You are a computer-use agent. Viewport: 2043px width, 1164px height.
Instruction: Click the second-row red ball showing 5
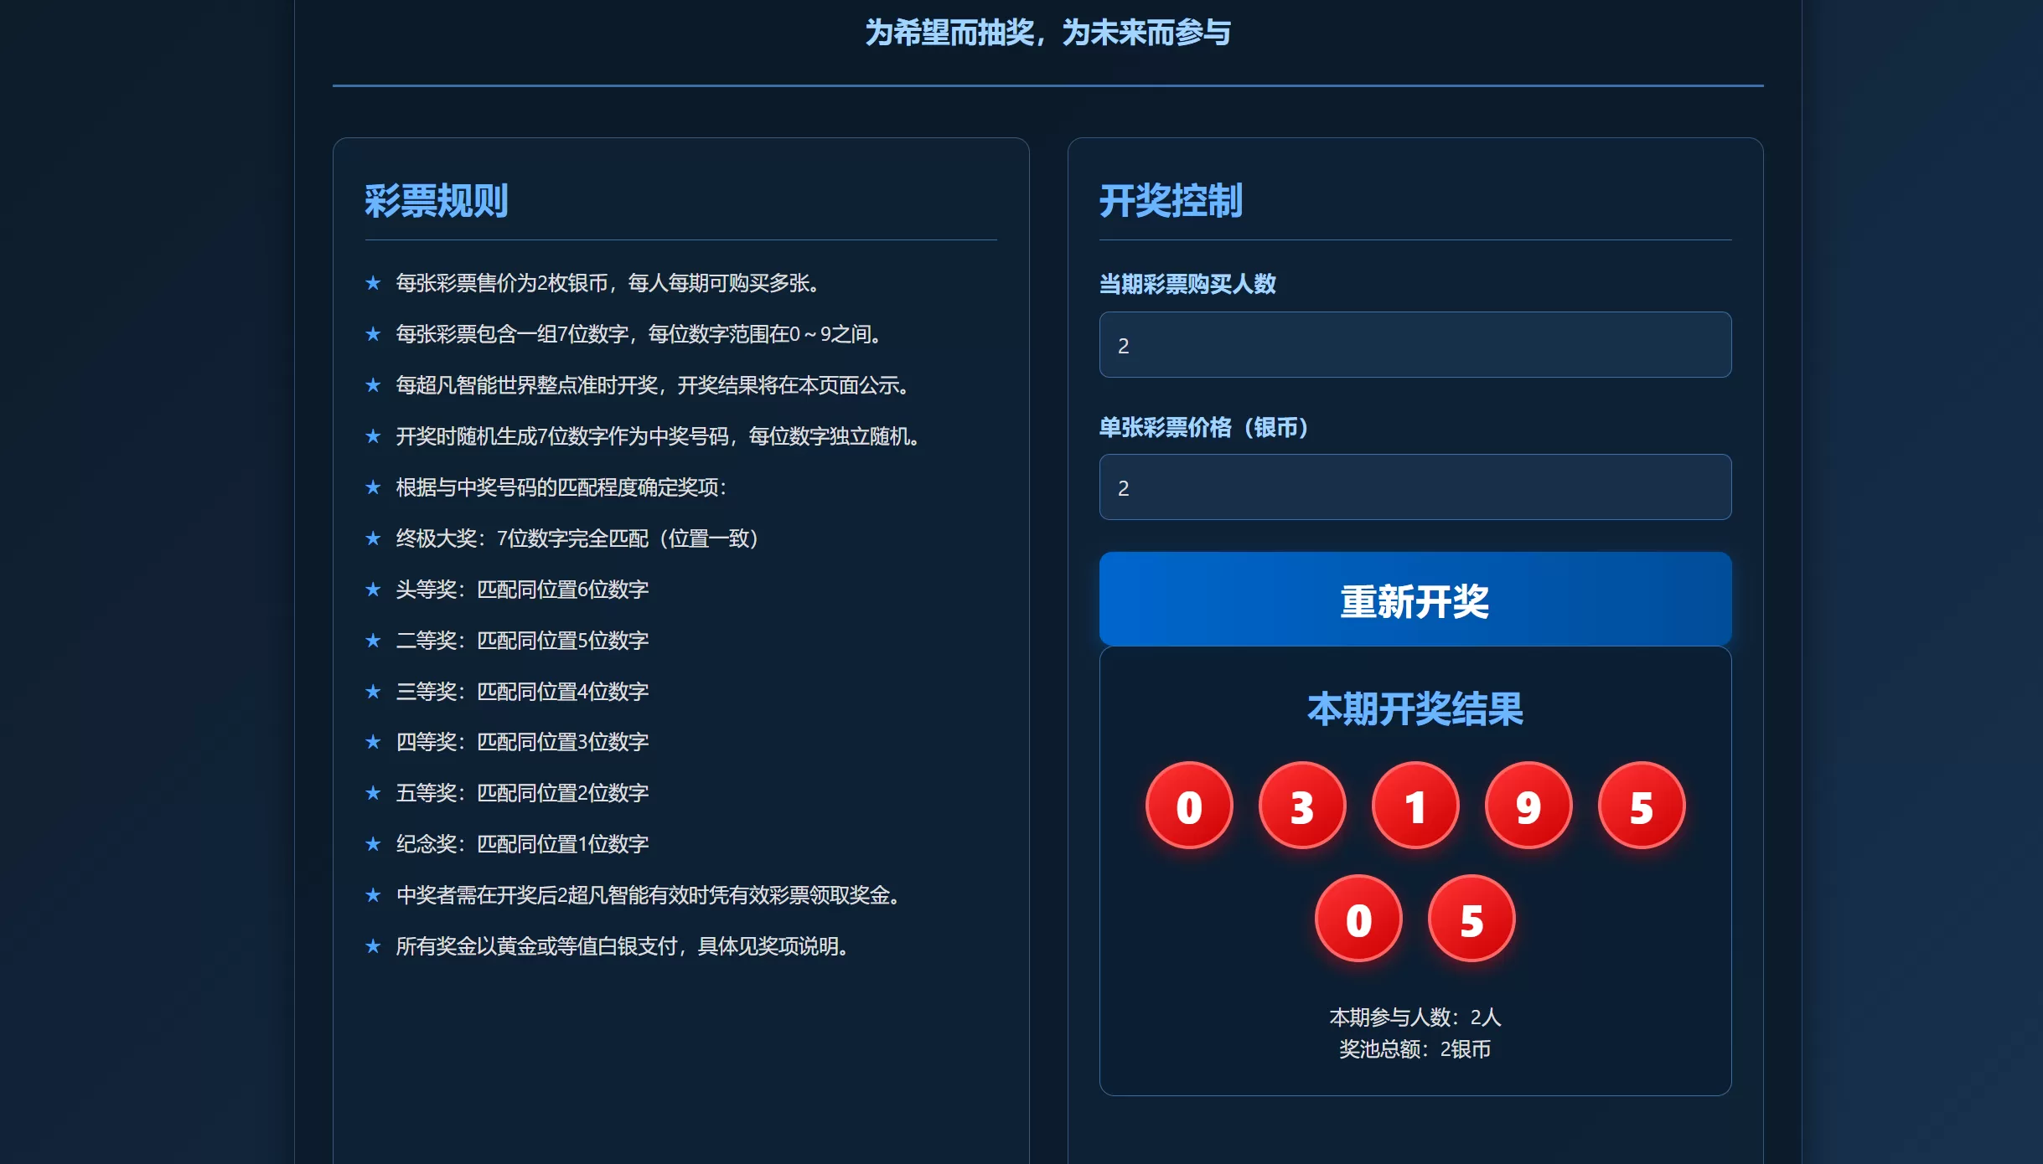pyautogui.click(x=1471, y=919)
